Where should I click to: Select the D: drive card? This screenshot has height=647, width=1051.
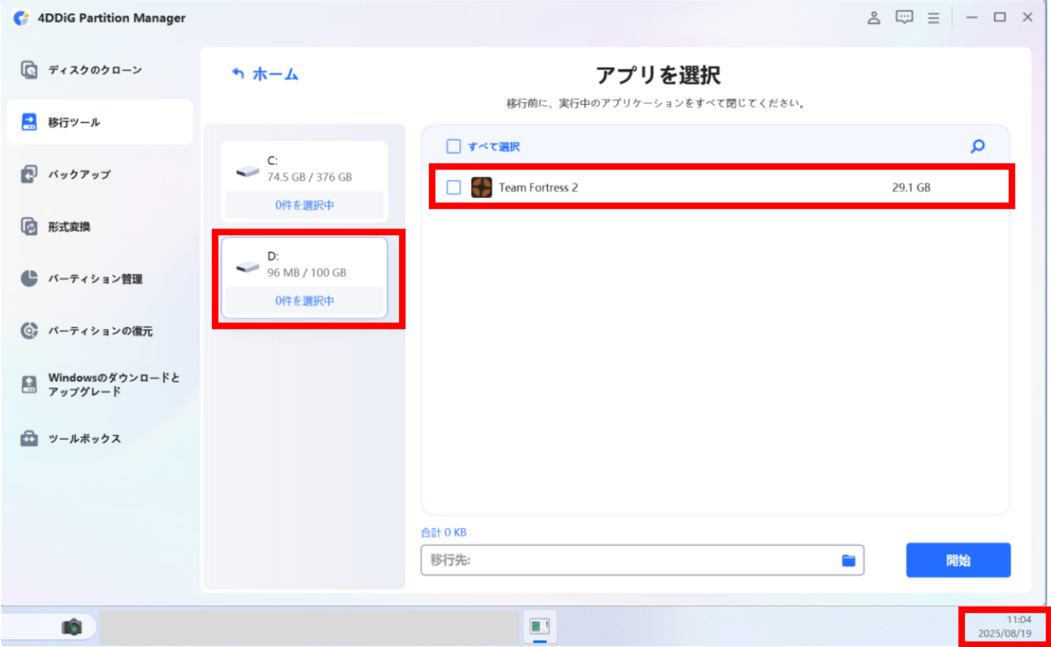point(304,277)
